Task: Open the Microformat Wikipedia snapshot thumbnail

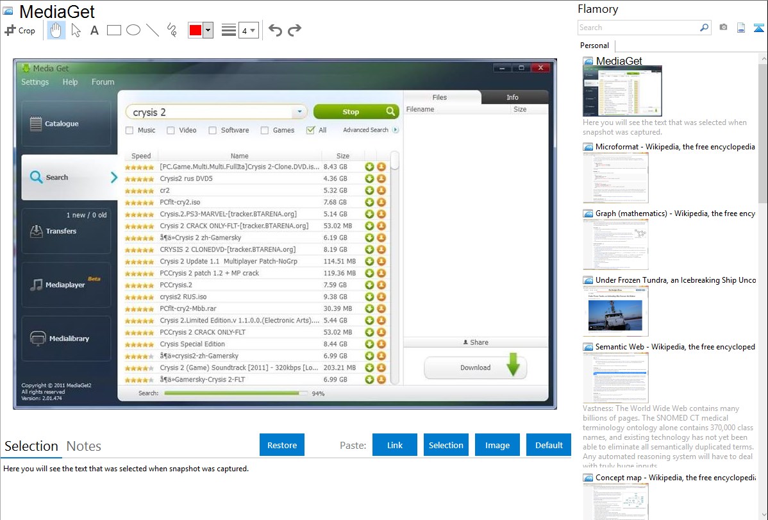Action: tap(615, 178)
